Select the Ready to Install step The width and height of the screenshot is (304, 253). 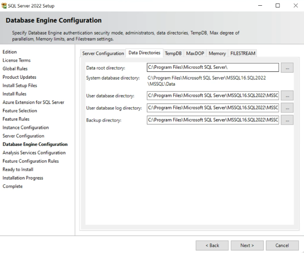[x=18, y=169]
